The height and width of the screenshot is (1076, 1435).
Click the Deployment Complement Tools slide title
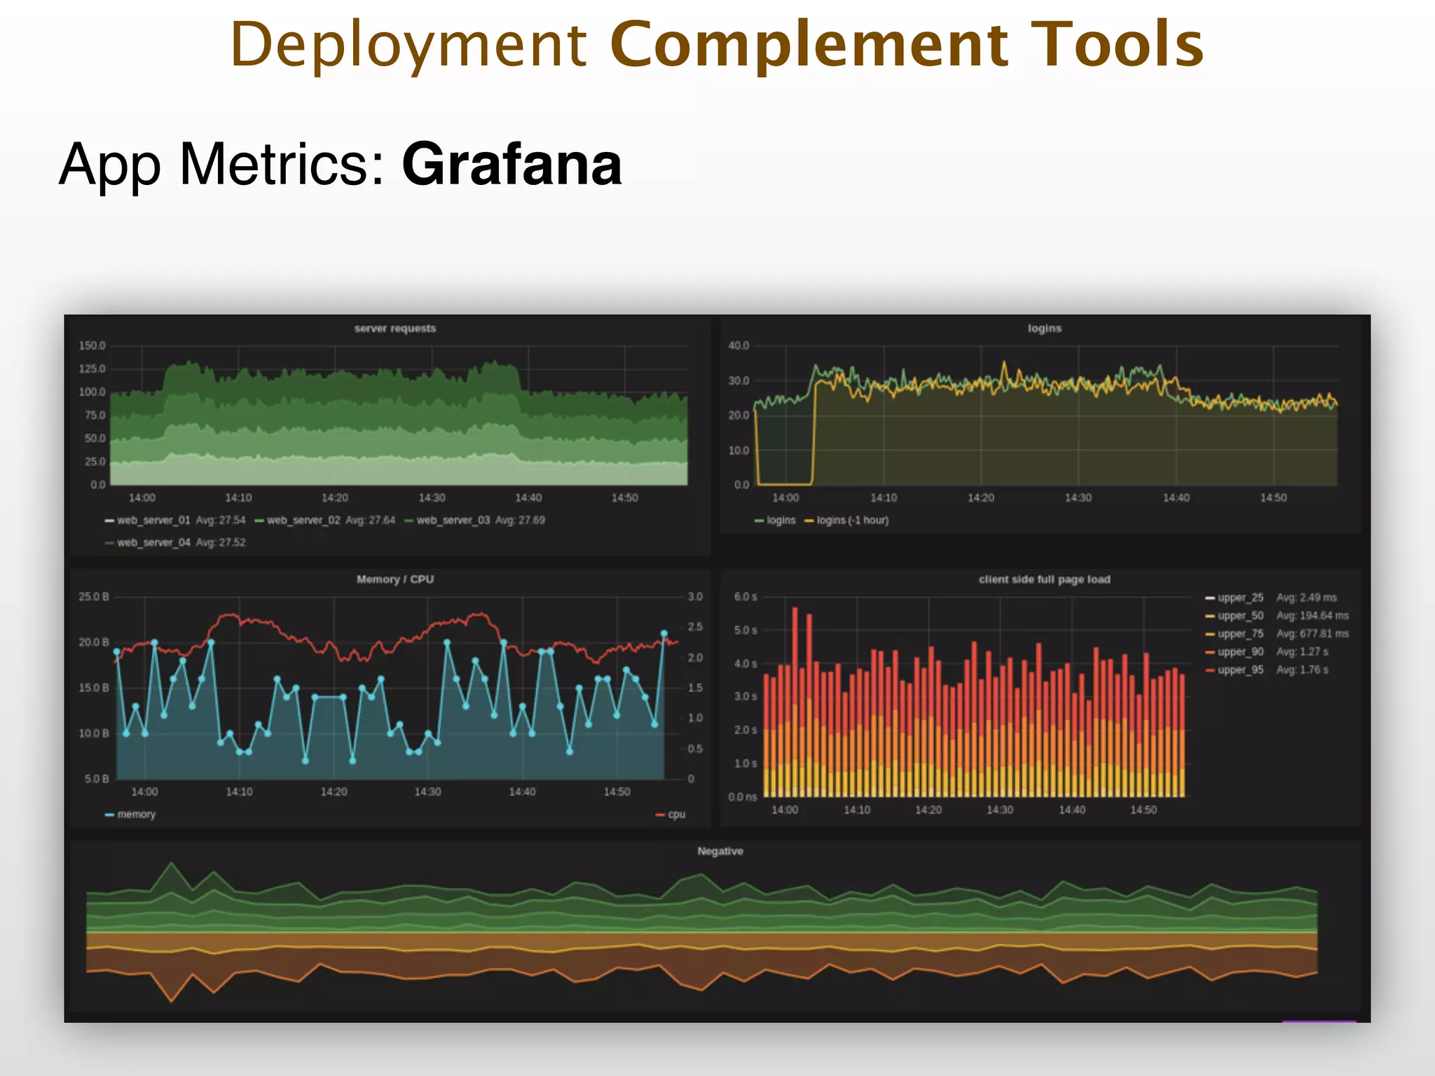click(717, 45)
